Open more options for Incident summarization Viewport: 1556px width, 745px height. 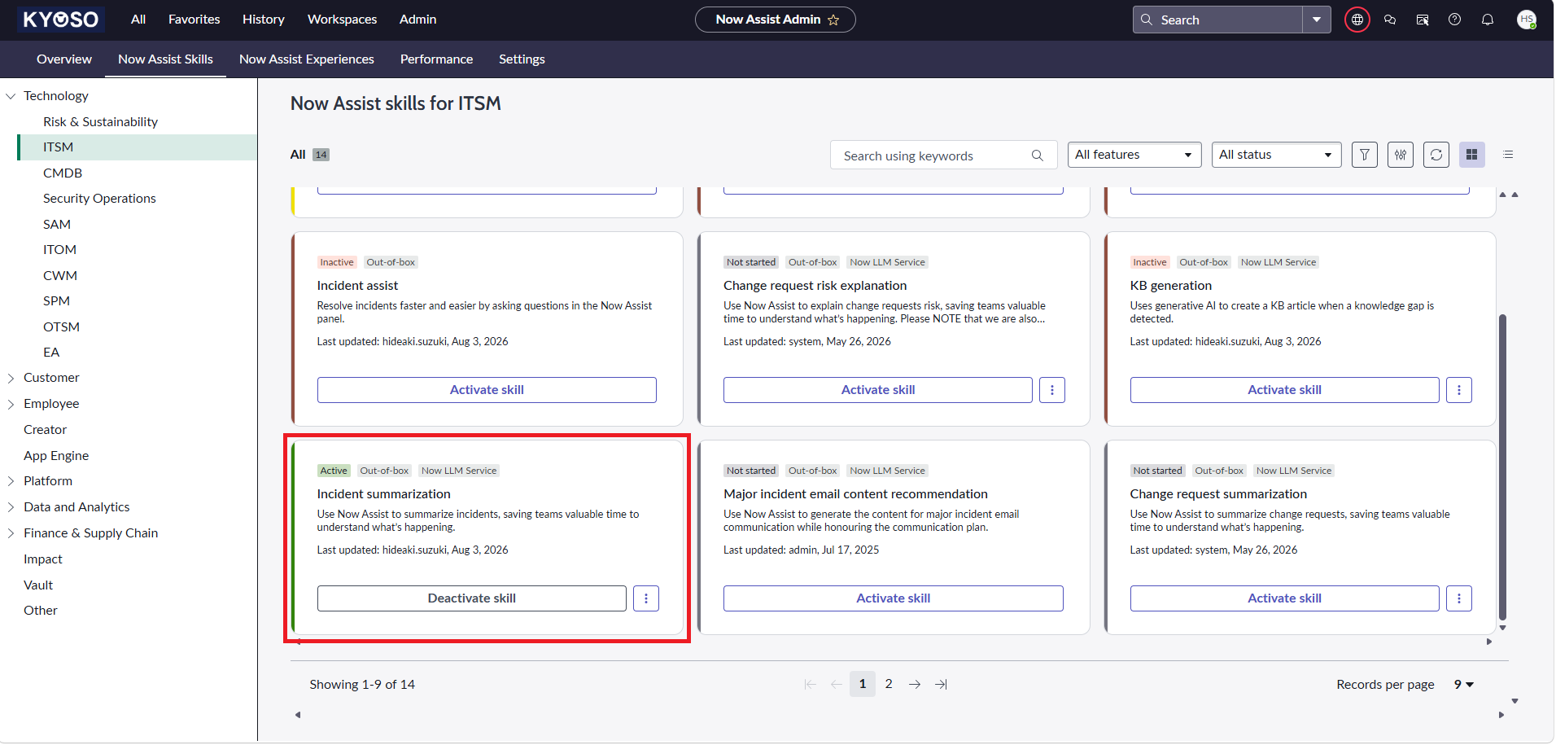click(x=646, y=598)
